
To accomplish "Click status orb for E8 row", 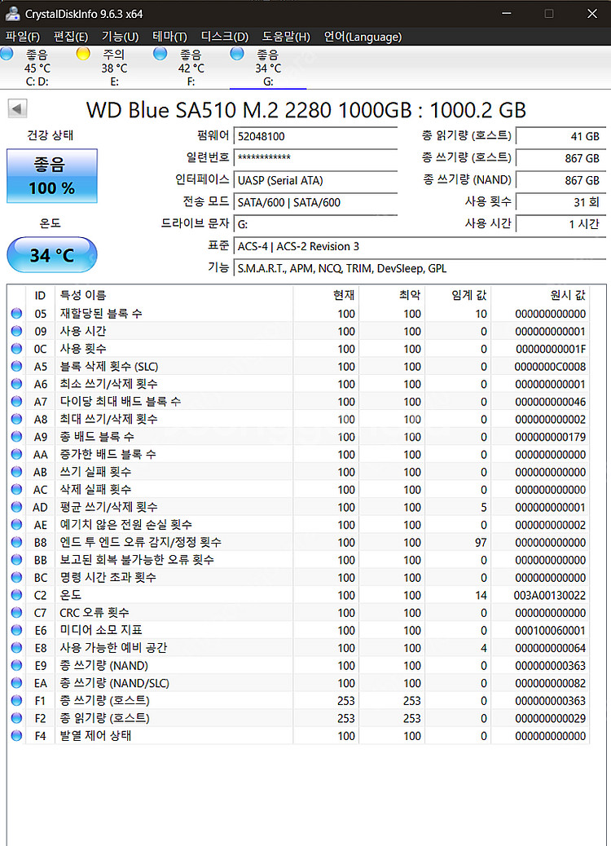I will click(17, 647).
